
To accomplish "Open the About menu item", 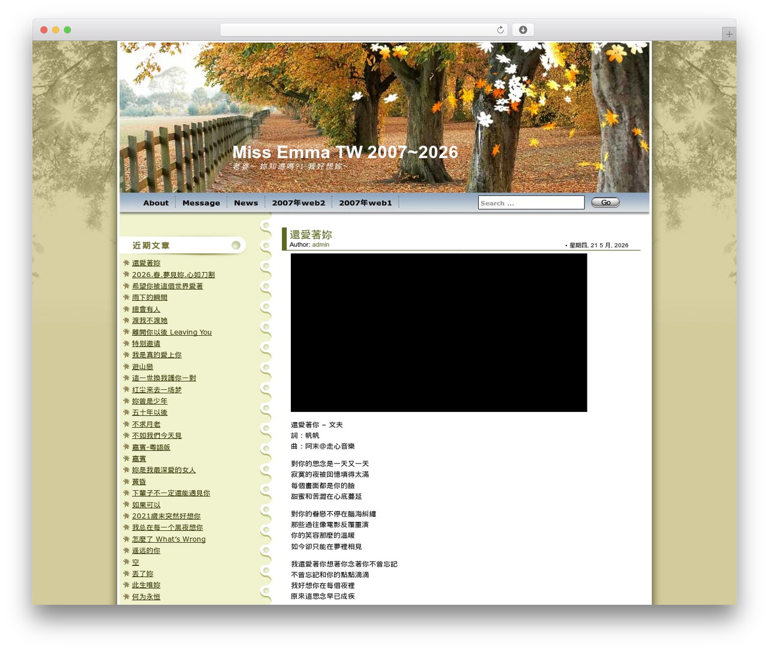I will coord(156,203).
